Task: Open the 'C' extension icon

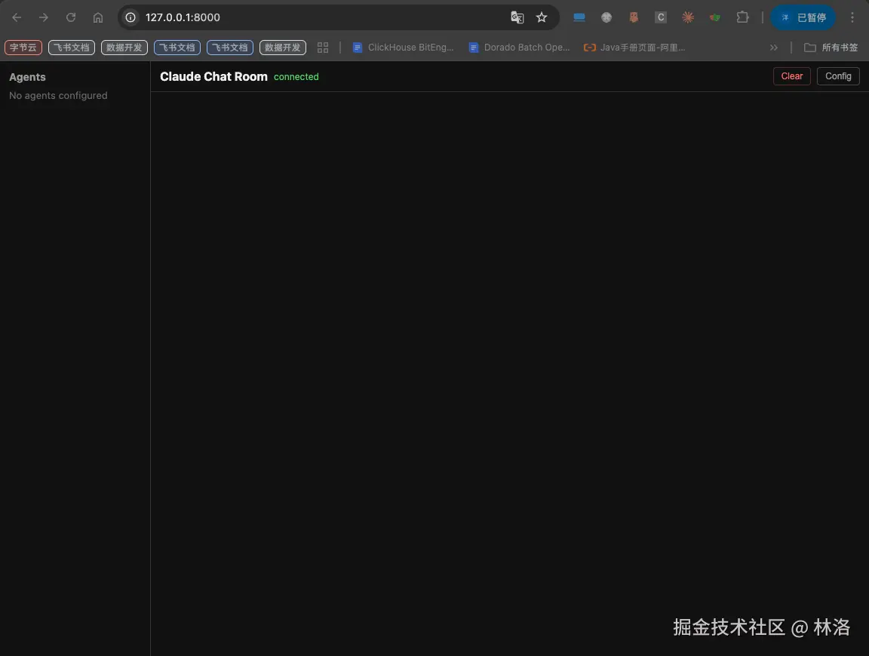Action: pos(660,17)
